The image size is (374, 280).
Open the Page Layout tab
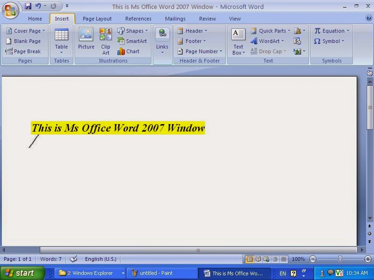click(x=97, y=19)
